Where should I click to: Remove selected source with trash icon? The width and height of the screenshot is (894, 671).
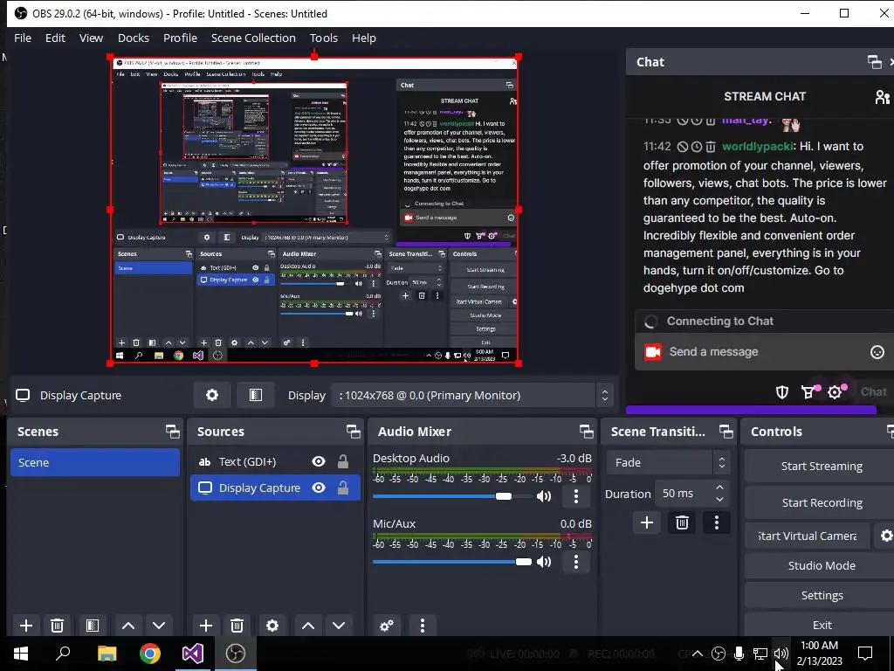coord(237,626)
